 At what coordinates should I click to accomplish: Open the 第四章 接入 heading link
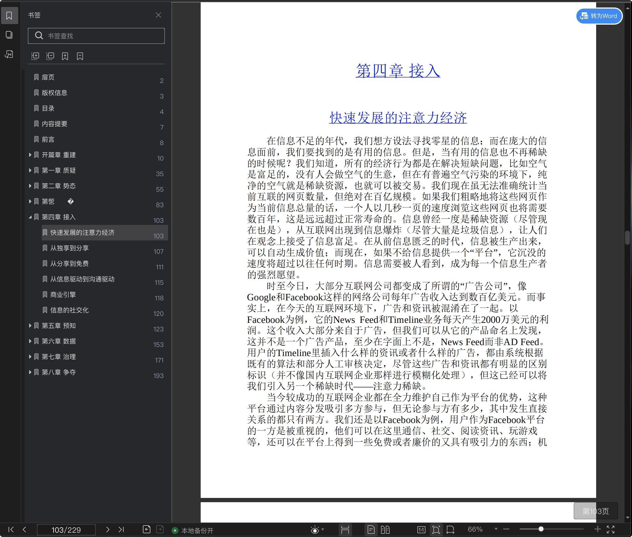click(x=398, y=71)
